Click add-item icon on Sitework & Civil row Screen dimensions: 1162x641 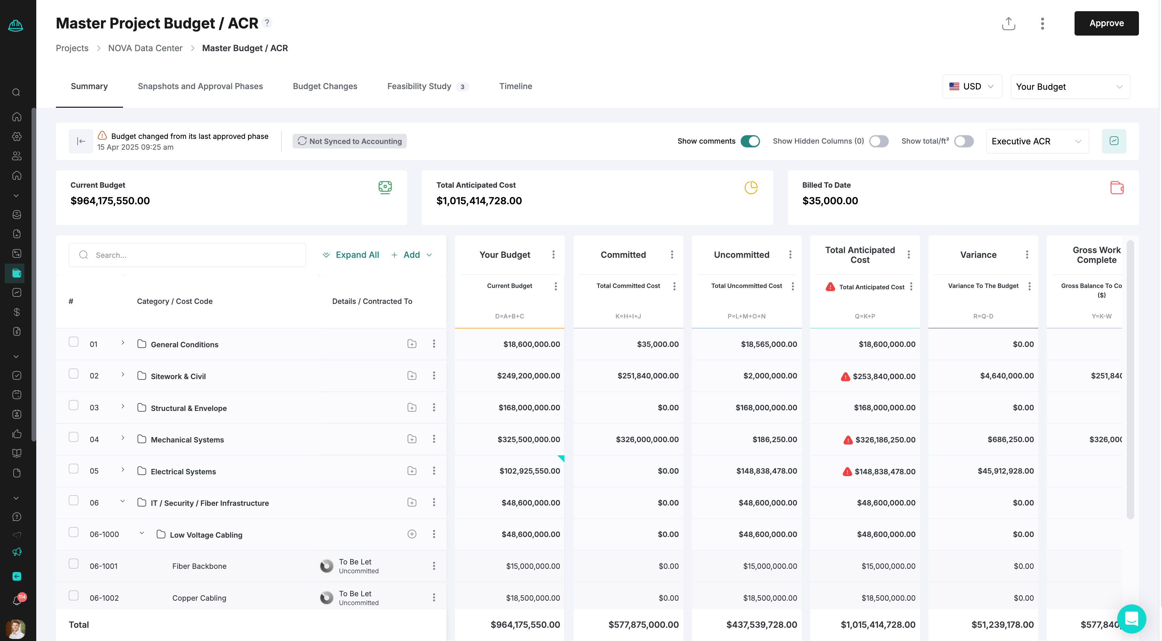(412, 375)
